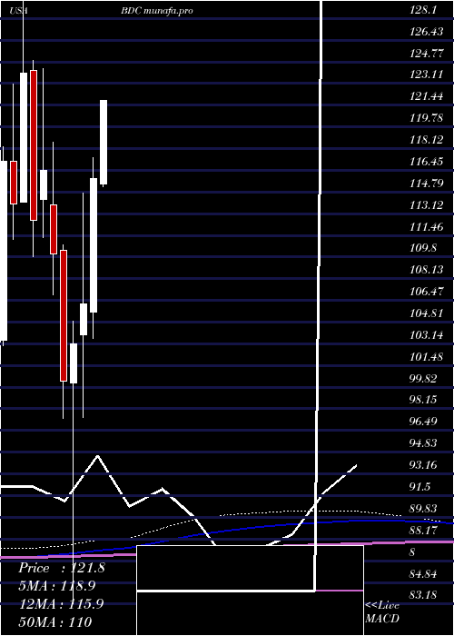Click the 124.77 price axis label
Image resolution: width=454 pixels, height=636 pixels.
pyautogui.click(x=427, y=53)
